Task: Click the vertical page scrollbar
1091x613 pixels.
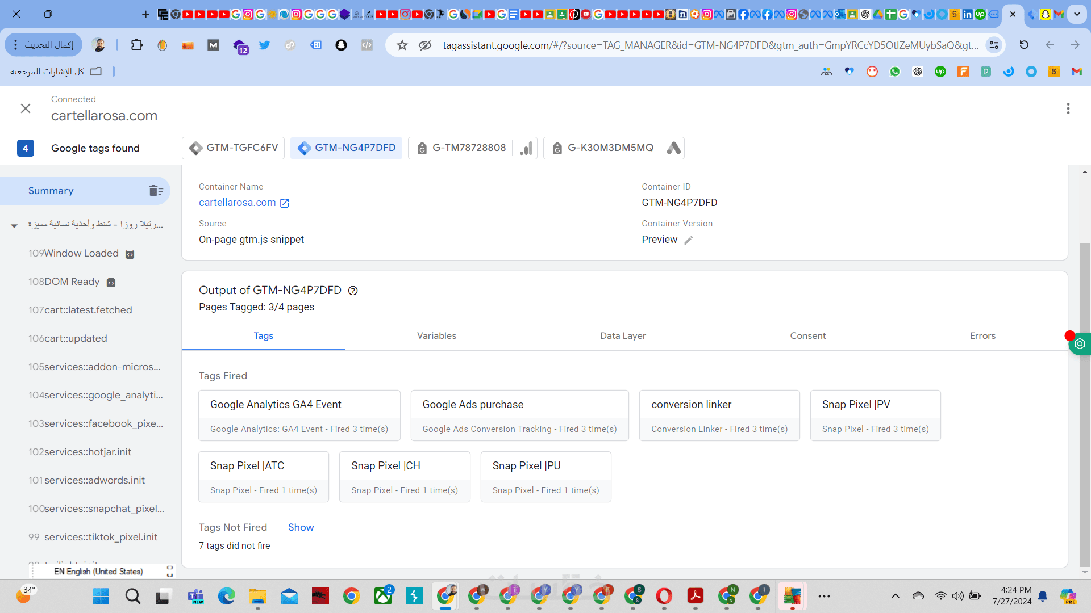Action: coord(1085,405)
